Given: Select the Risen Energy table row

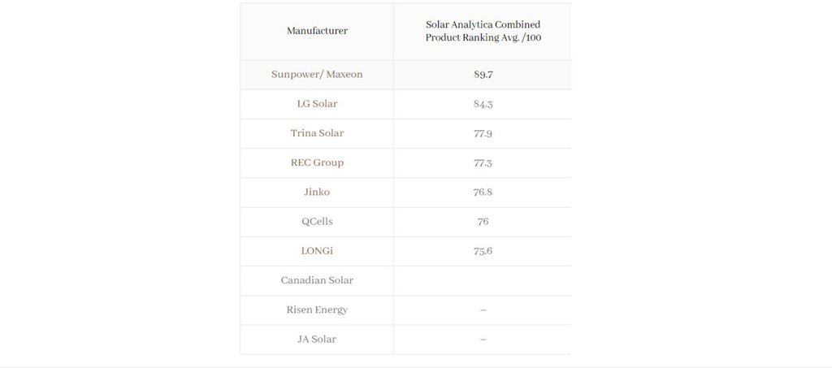Looking at the screenshot, I should (406, 310).
